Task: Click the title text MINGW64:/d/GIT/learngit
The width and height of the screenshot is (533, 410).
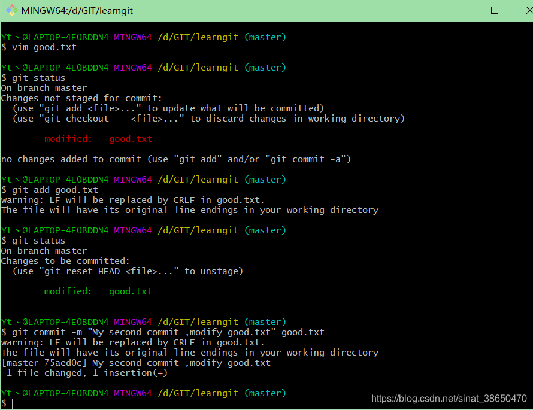Action: [x=77, y=11]
